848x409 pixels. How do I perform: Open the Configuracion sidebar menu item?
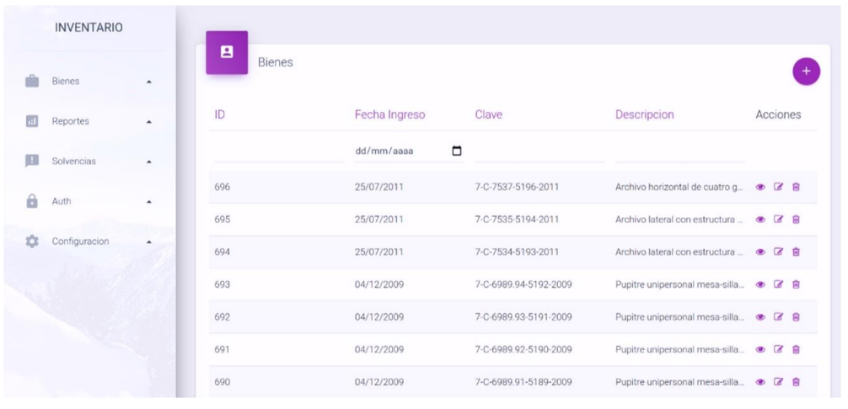[x=89, y=242]
